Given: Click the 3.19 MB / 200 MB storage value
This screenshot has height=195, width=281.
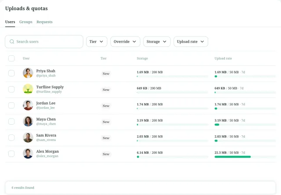Looking at the screenshot, I should point(150,120).
